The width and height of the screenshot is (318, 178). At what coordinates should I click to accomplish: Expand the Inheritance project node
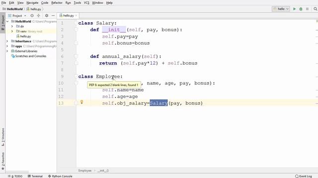7,41
